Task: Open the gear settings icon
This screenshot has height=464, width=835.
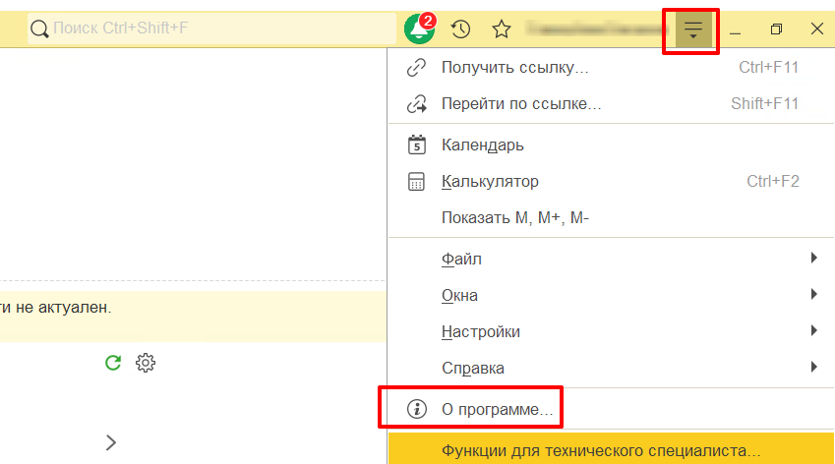Action: 146,363
